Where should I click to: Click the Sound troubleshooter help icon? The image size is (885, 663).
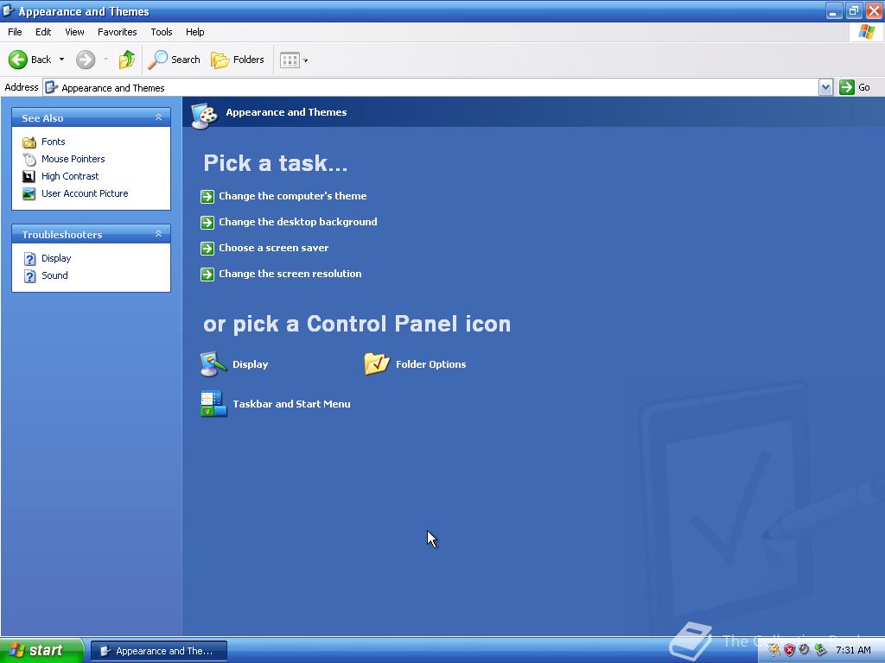[30, 276]
